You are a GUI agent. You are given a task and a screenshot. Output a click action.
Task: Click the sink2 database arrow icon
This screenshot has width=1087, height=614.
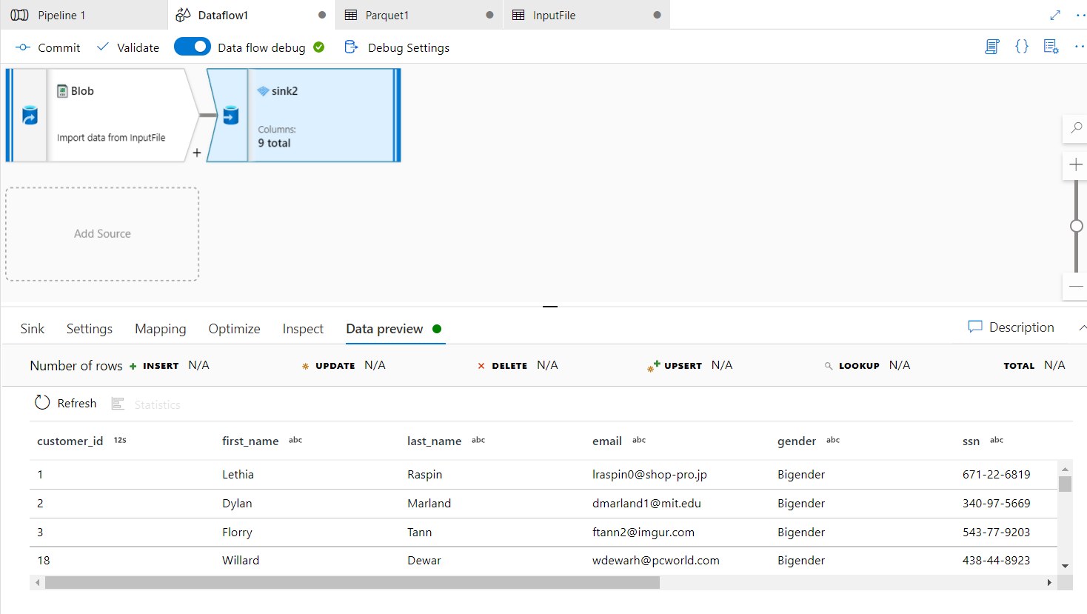231,116
